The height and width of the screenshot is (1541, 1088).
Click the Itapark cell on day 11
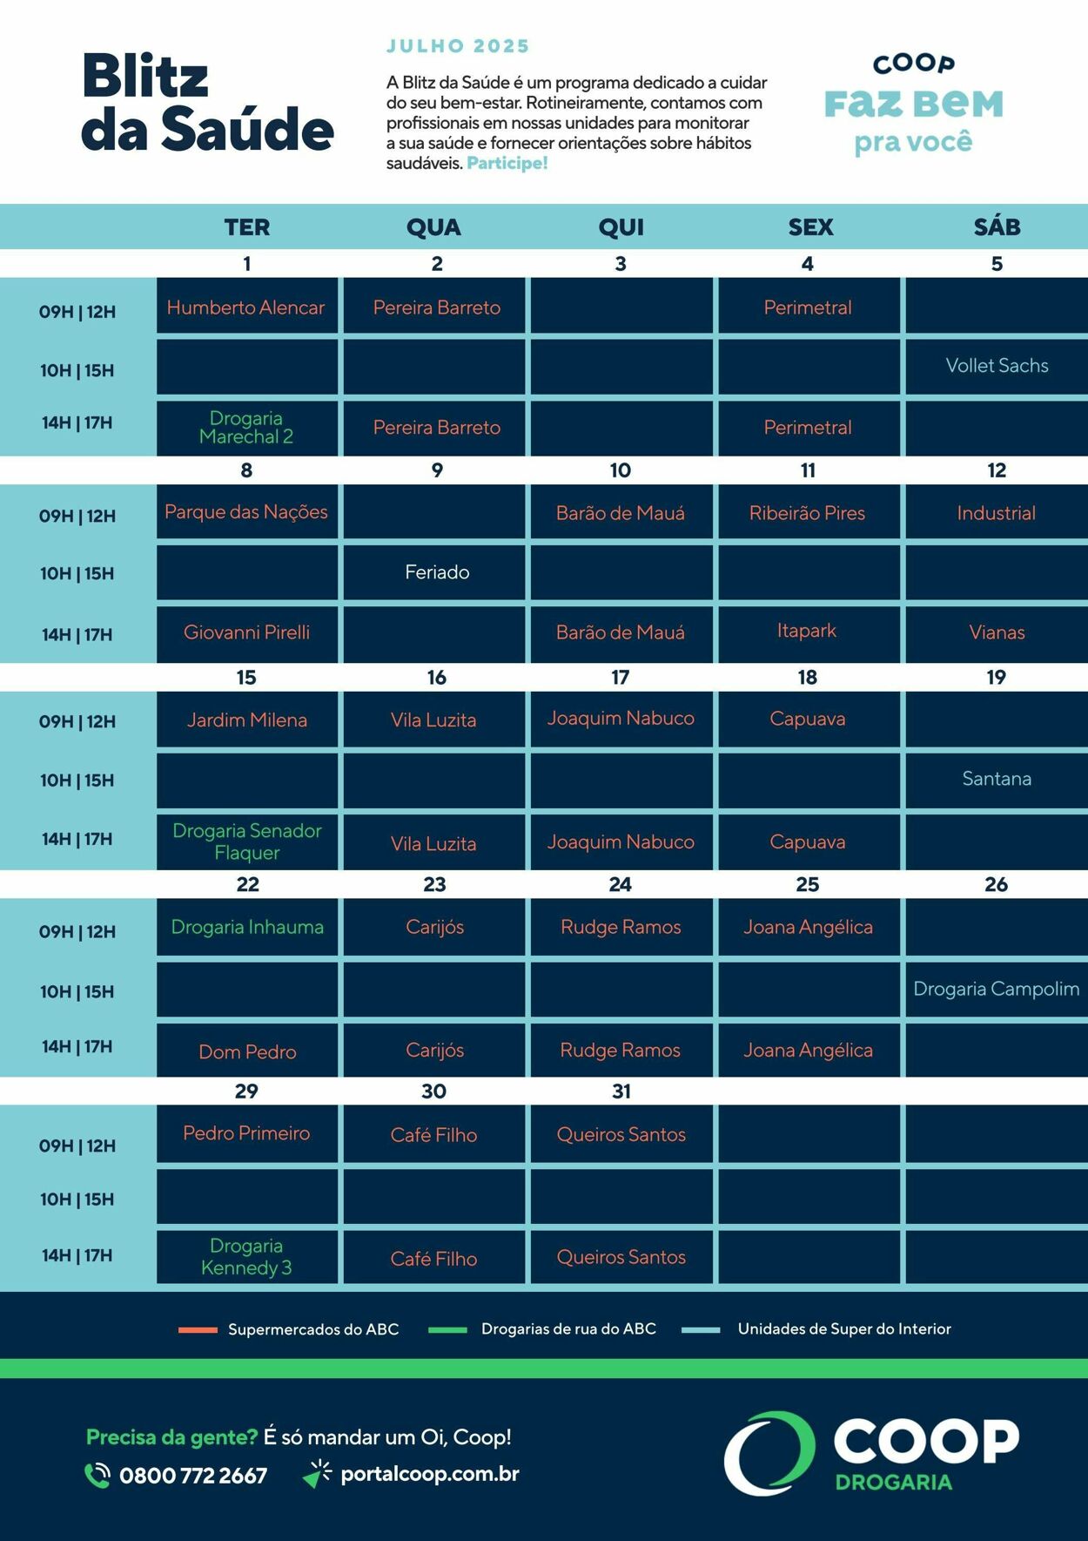point(809,632)
